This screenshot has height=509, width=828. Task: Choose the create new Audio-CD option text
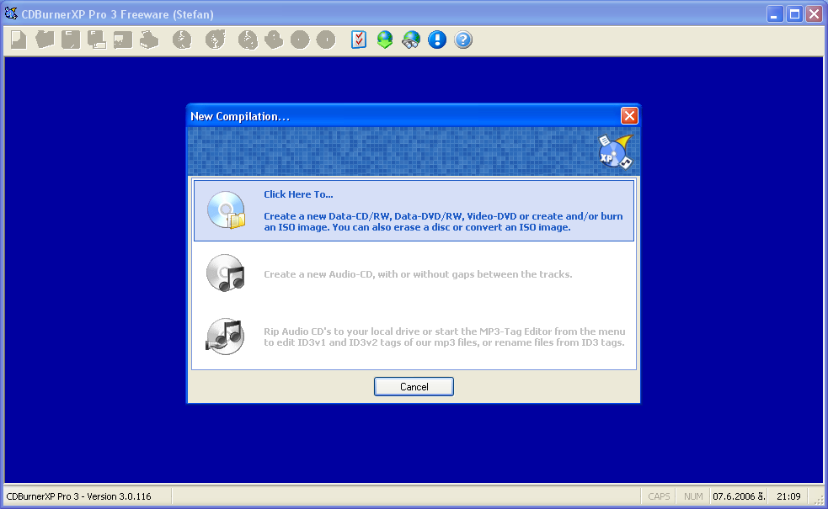[x=418, y=274]
